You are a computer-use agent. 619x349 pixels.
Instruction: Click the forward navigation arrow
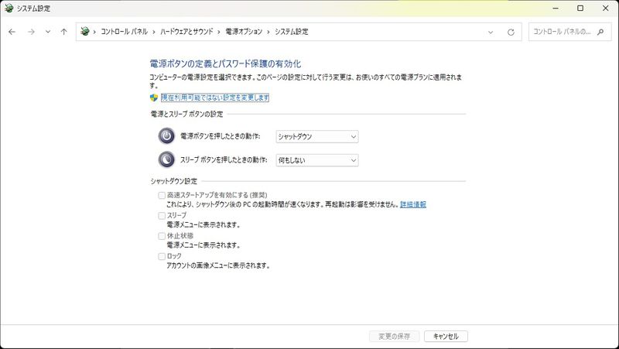[31, 32]
